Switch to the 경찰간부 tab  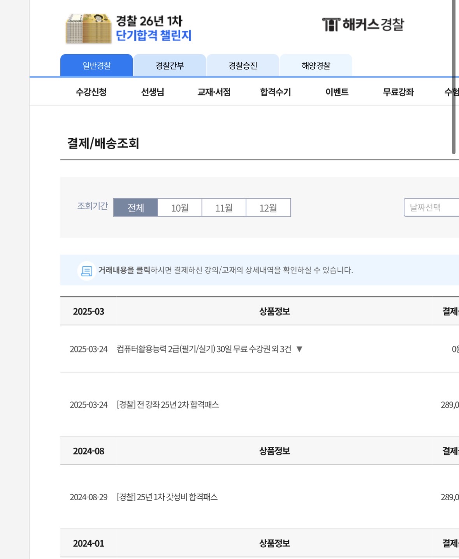click(x=169, y=66)
